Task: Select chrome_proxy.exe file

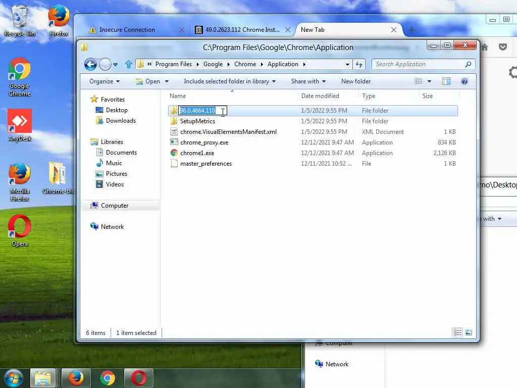Action: coord(204,142)
